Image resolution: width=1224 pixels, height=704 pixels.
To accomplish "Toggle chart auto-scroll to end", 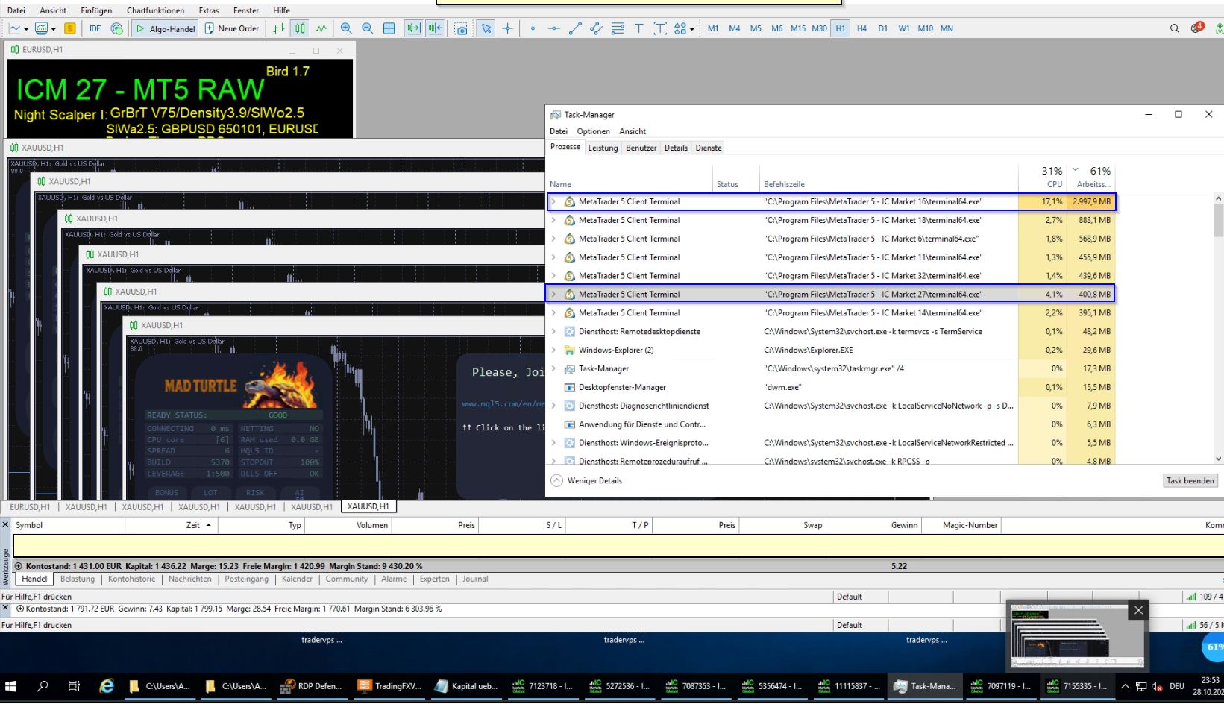I will (412, 28).
